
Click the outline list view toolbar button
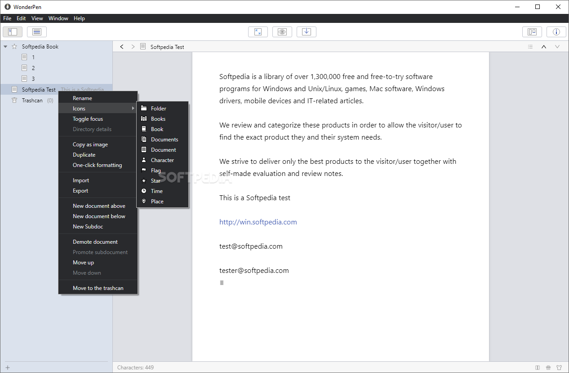pos(37,32)
